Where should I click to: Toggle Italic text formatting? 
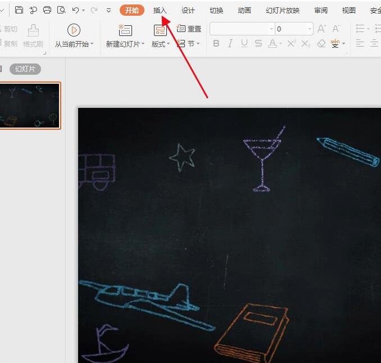(230, 44)
